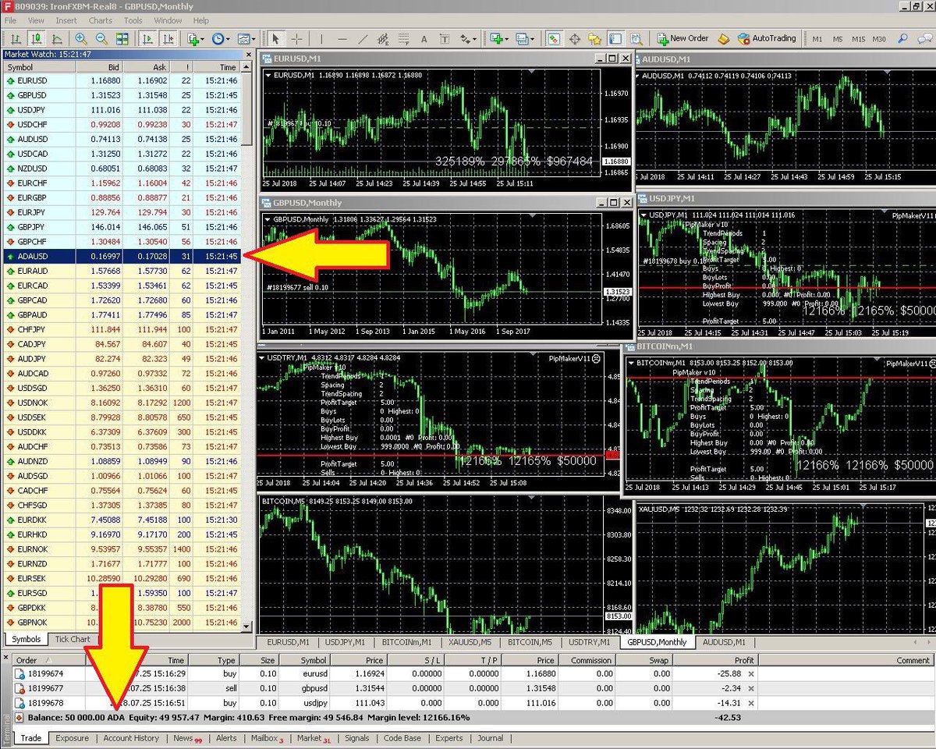Screen dimensions: 936x749
Task: Open the periodicity clock dropdown
Action: click(220, 38)
